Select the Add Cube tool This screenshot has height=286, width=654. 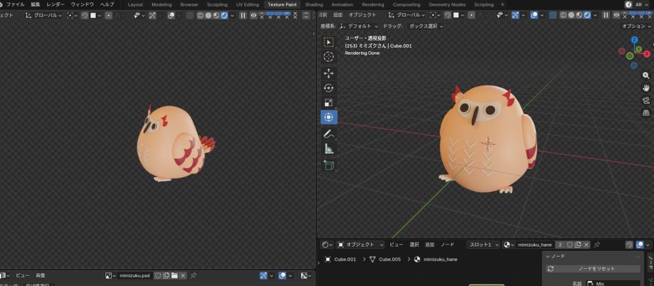329,165
